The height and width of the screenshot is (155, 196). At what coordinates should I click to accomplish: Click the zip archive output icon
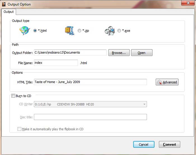click(70, 30)
